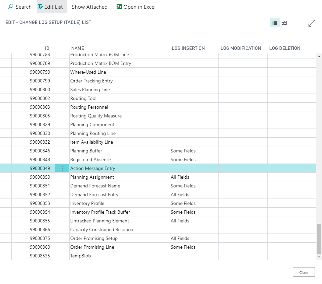322x284 pixels.
Task: Select Log Deletion cell for TempBlob
Action: [292, 256]
